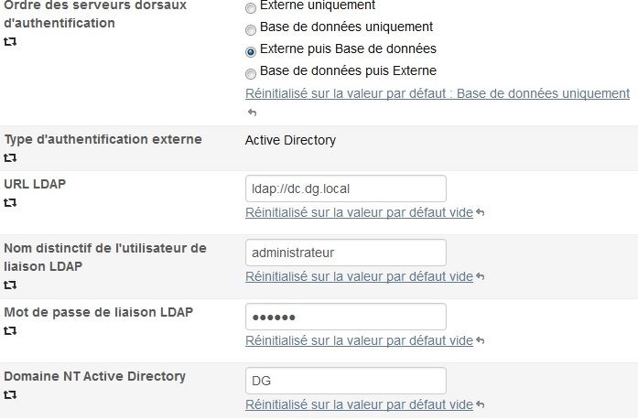Click the icon under 'Nom distinctif de l'utilisateur de liaison LDAP'
Screen dimensions: 638x420
pos(10,285)
